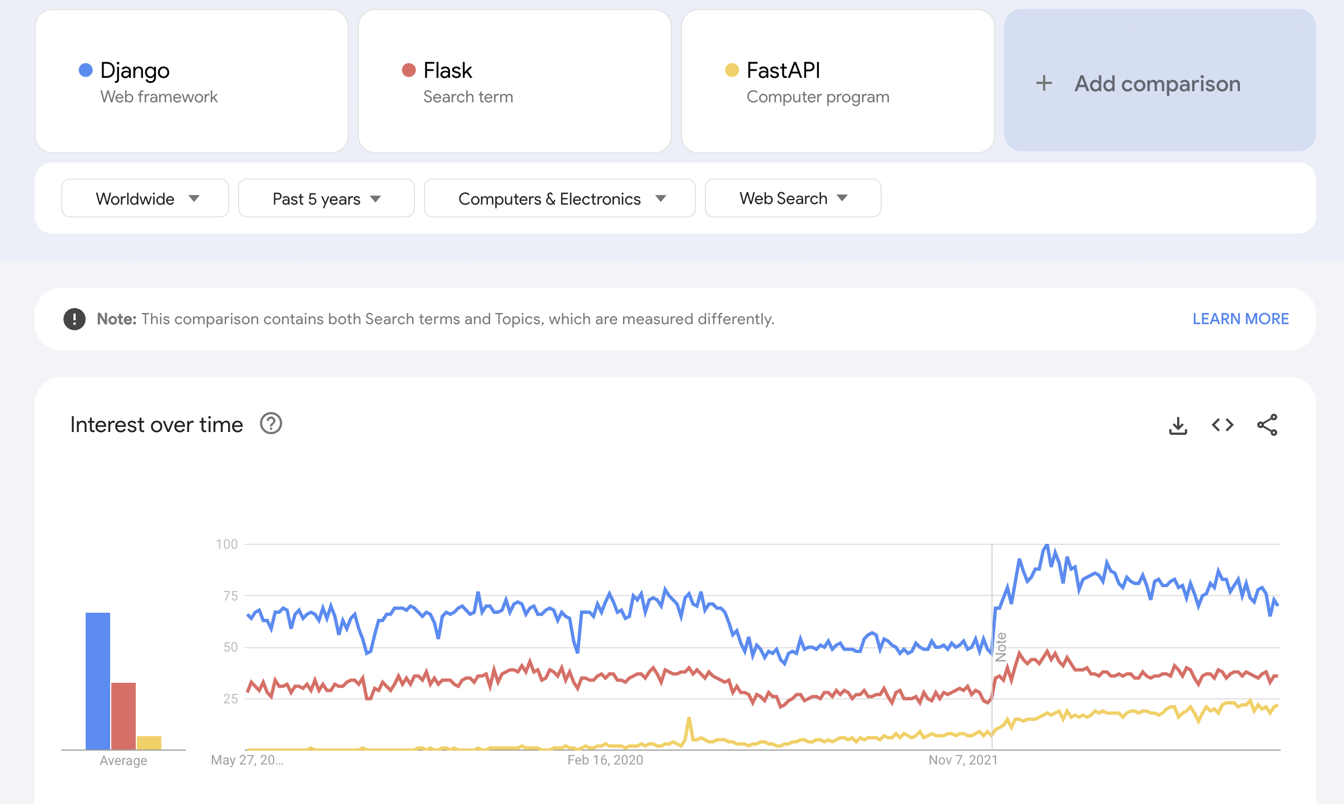1344x804 pixels.
Task: Click the yellow FastAPI color dot
Action: 732,70
